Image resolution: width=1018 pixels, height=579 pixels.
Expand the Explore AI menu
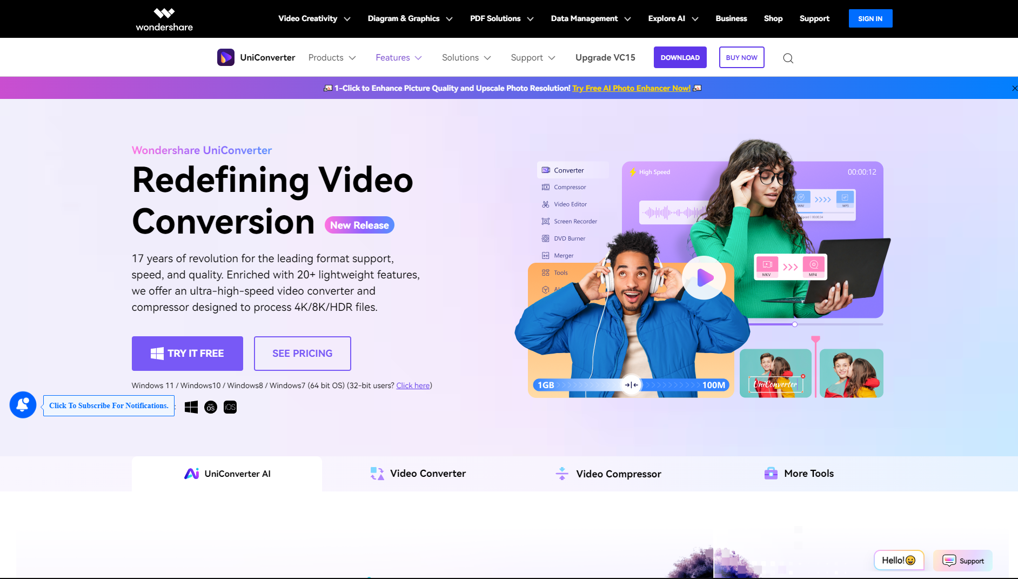pyautogui.click(x=673, y=18)
